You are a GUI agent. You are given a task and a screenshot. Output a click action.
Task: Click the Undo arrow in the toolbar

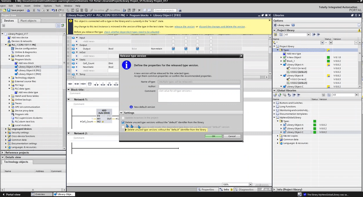(x=53, y=10)
